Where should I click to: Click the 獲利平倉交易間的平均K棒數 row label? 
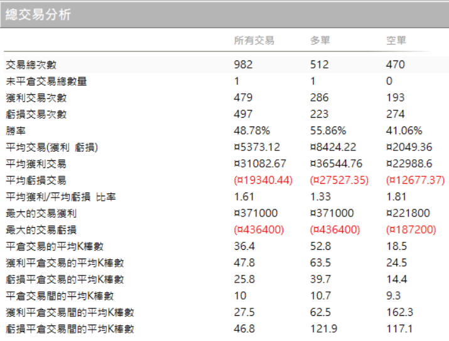[70, 313]
